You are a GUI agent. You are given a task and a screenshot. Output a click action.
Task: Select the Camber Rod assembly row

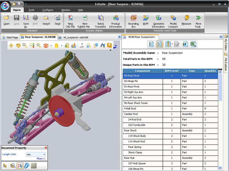click(170, 114)
